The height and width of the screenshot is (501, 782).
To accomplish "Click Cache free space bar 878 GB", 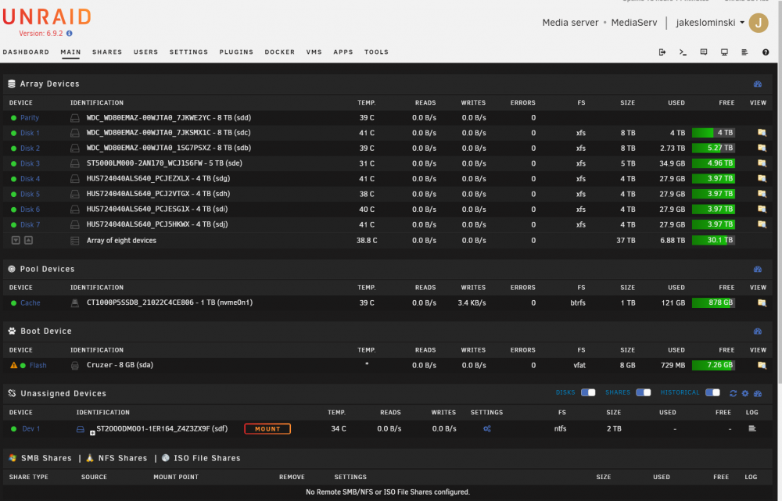I will pos(713,302).
